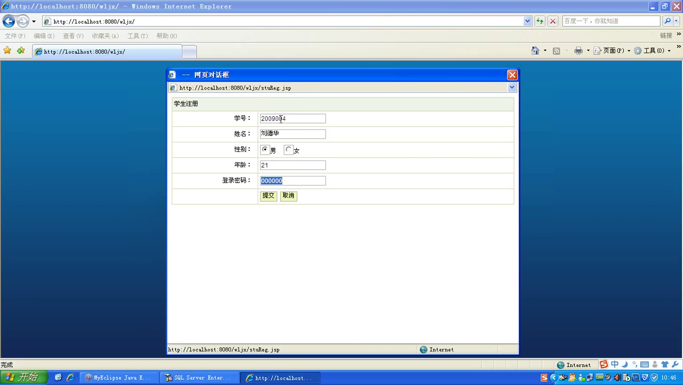The height and width of the screenshot is (385, 683).
Task: Close the 网页对话框 dialog
Action: pyautogui.click(x=512, y=75)
